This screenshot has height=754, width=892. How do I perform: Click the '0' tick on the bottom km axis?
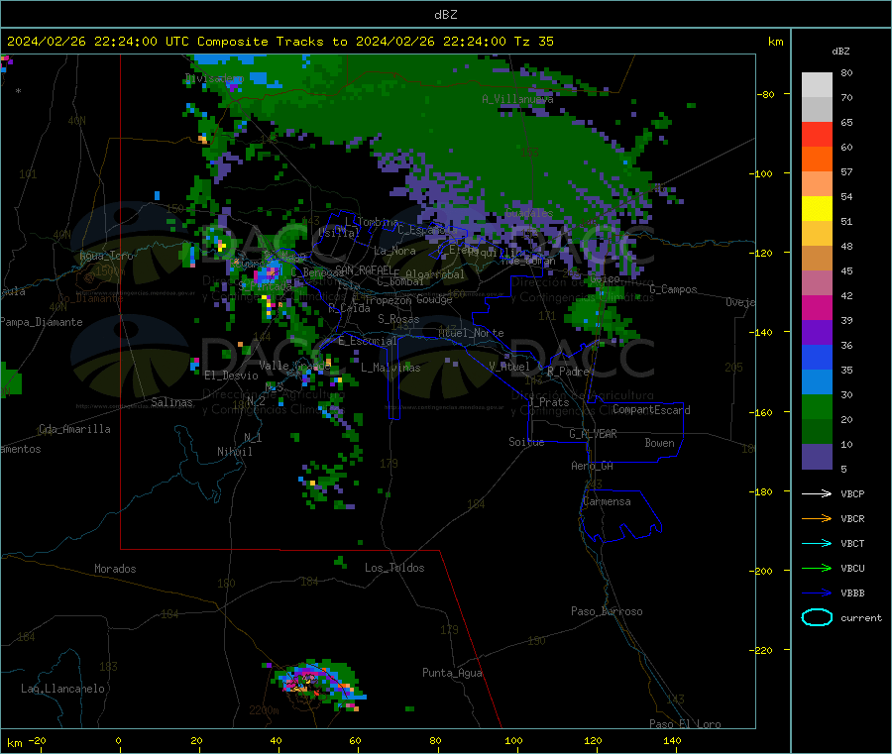[x=118, y=740]
